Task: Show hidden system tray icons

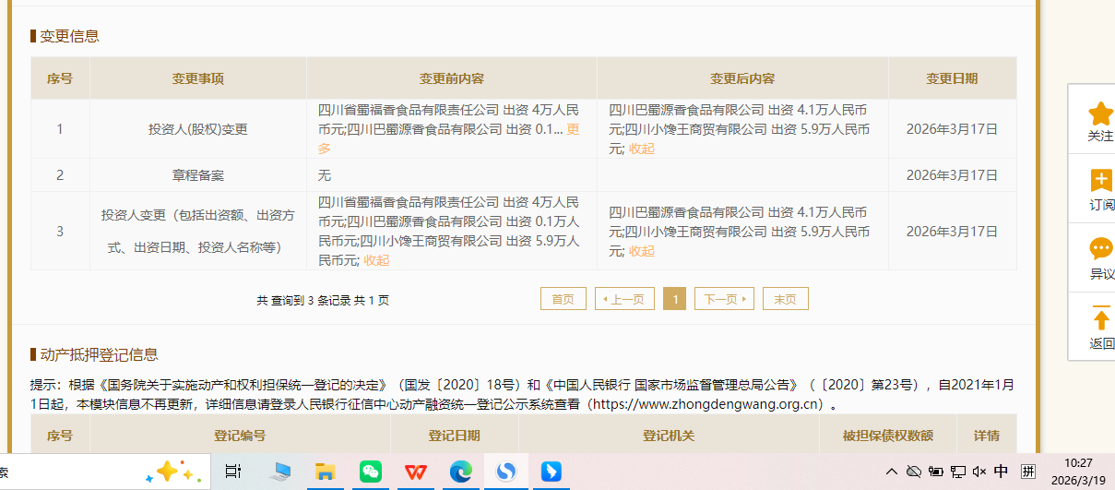Action: click(891, 472)
